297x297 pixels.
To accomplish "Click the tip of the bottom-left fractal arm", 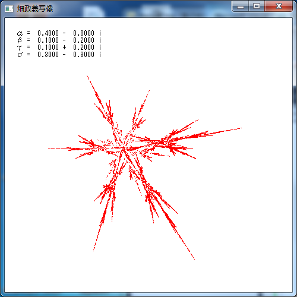I will 94,251.
